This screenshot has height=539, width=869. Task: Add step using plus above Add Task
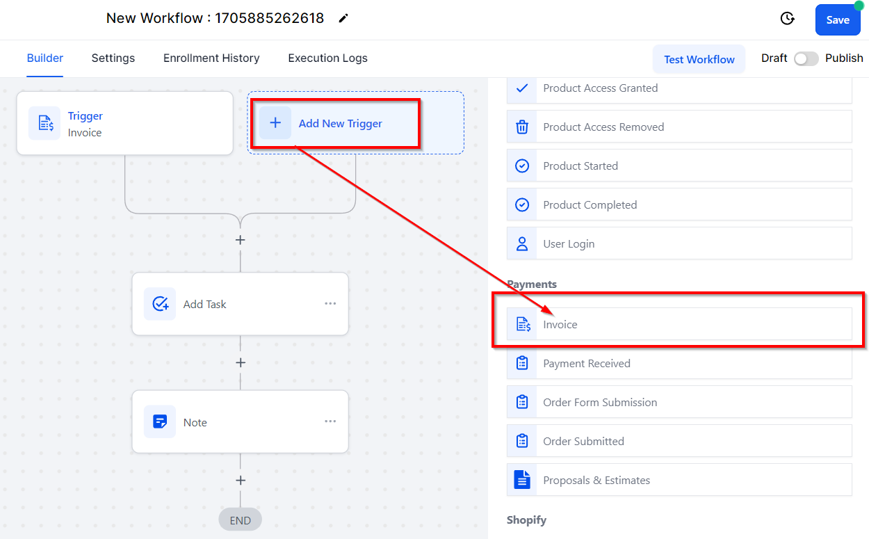point(241,240)
